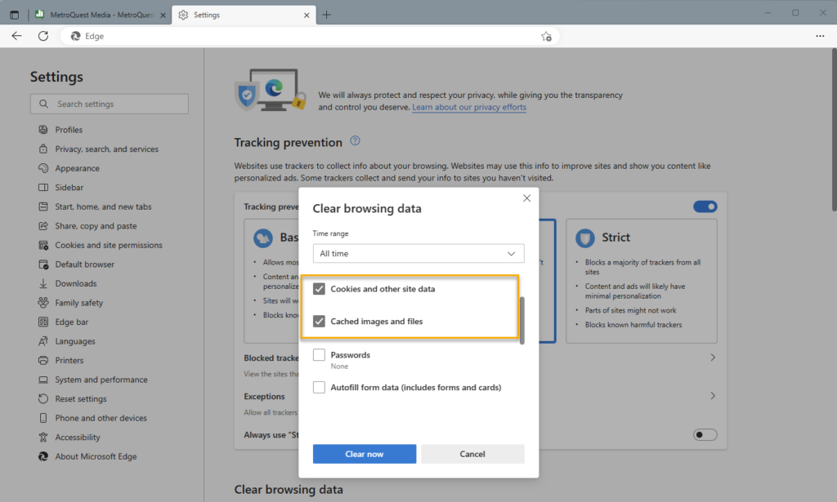Expand the Blocked trackers row chevron

[712, 358]
